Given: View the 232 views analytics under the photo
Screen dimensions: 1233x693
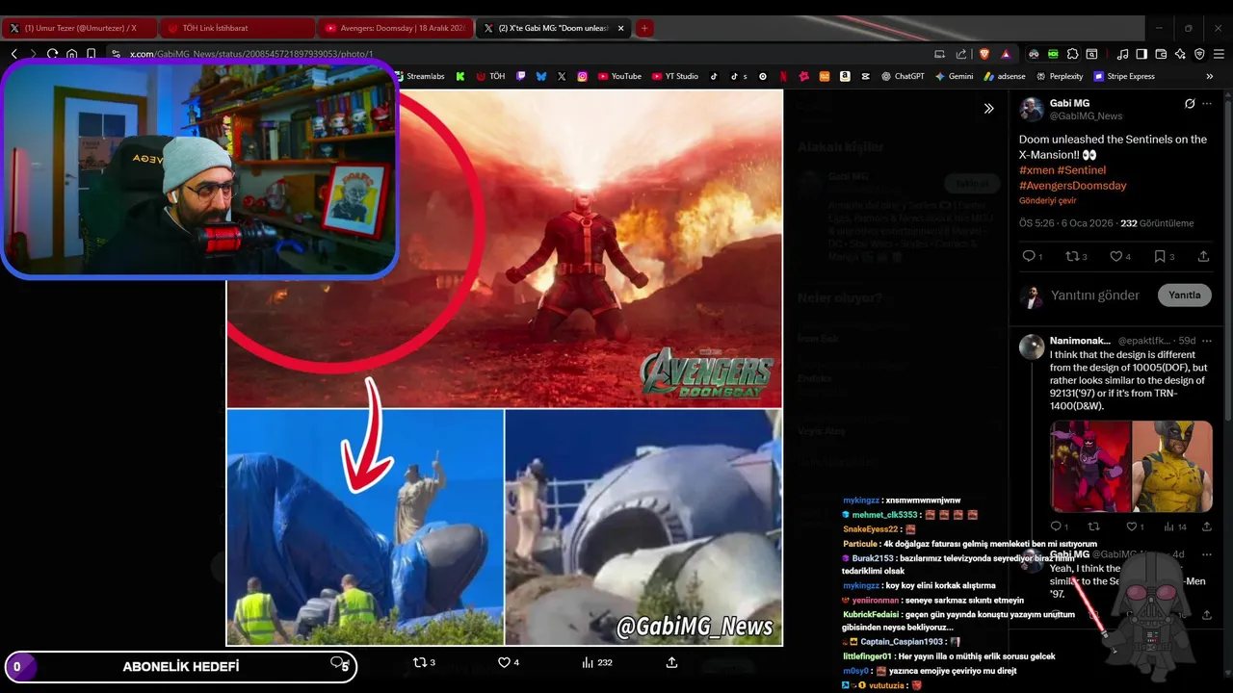Looking at the screenshot, I should 597,662.
